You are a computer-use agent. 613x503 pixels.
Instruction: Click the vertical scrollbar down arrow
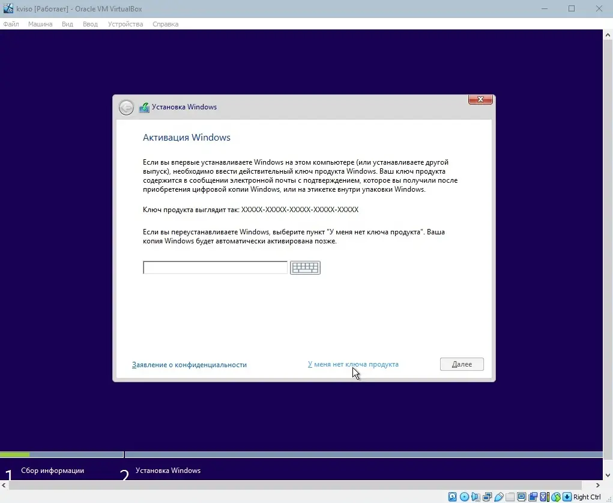pos(608,475)
